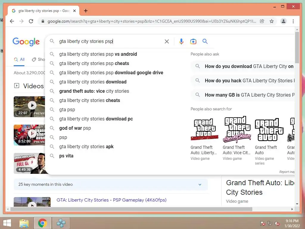Viewport: 305px width, 229px height.
Task: Open the Windows Start menu
Action: pos(7,223)
